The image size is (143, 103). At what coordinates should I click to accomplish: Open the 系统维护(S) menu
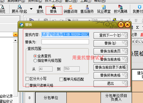16,1
